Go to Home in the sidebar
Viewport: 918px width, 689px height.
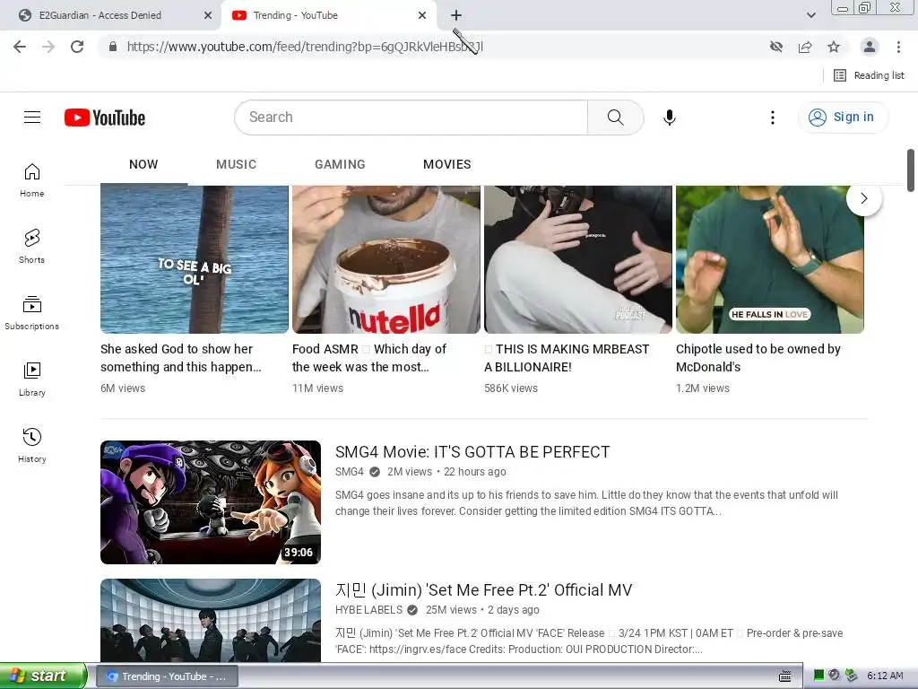point(32,179)
